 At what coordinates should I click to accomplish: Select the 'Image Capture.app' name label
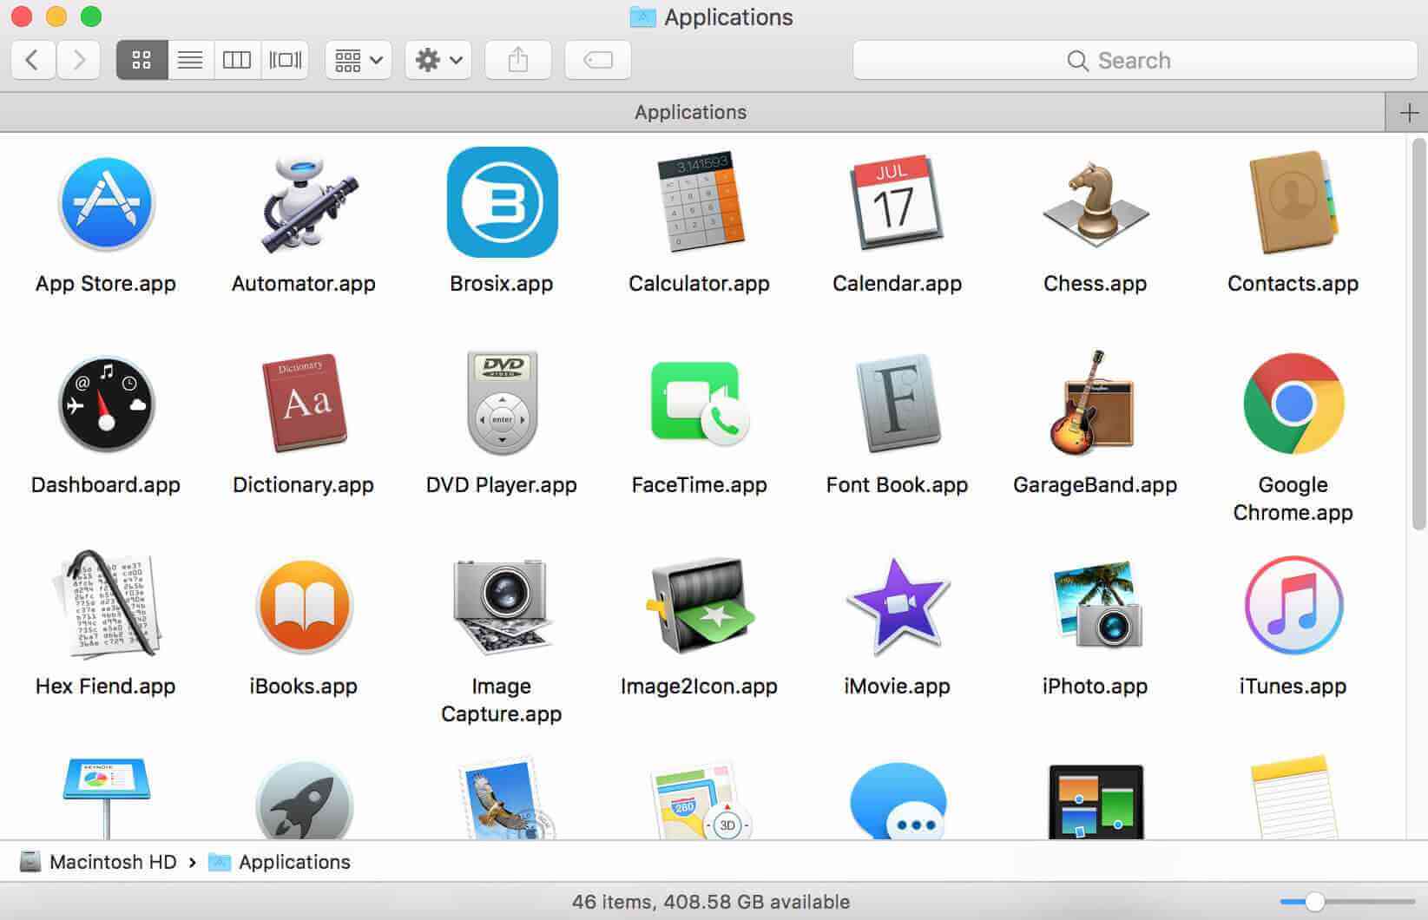(502, 700)
